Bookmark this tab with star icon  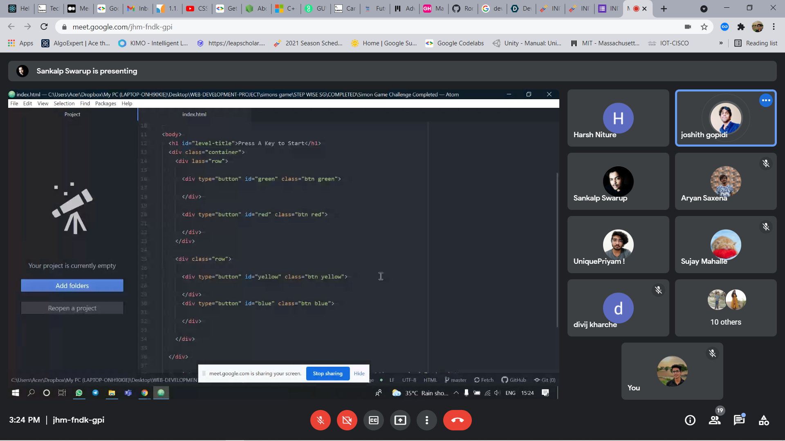pos(704,27)
